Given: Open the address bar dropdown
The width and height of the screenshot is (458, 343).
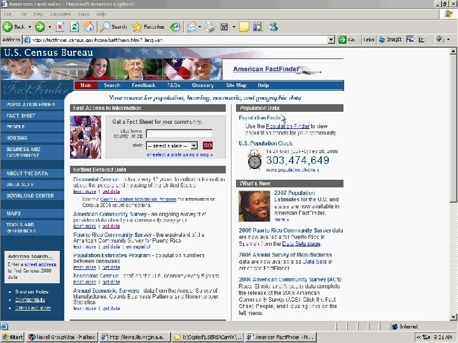Looking at the screenshot, I should [331, 39].
